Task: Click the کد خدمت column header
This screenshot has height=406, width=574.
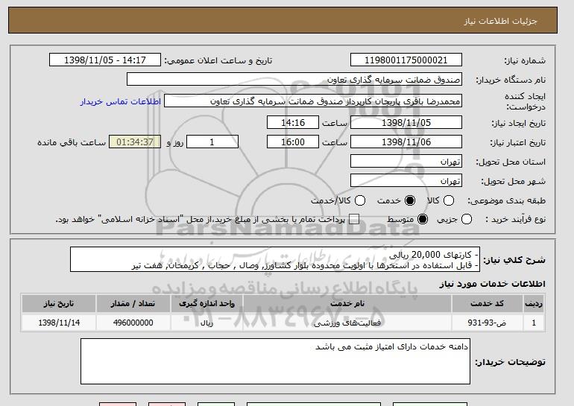Action: coord(488,304)
